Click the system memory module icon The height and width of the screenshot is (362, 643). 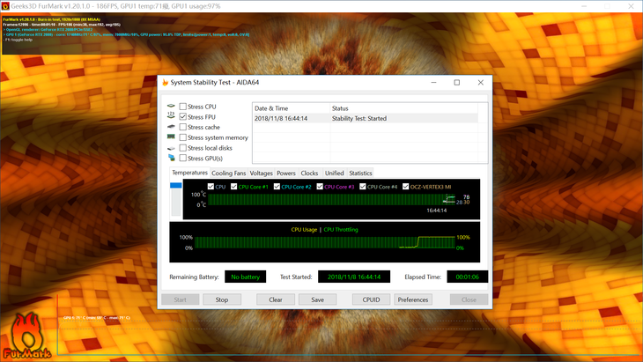tap(171, 137)
